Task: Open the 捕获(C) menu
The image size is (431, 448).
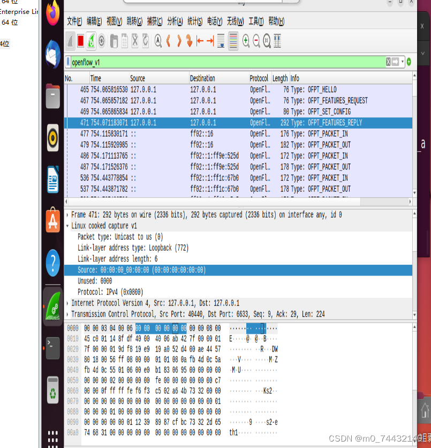Action: (x=155, y=21)
